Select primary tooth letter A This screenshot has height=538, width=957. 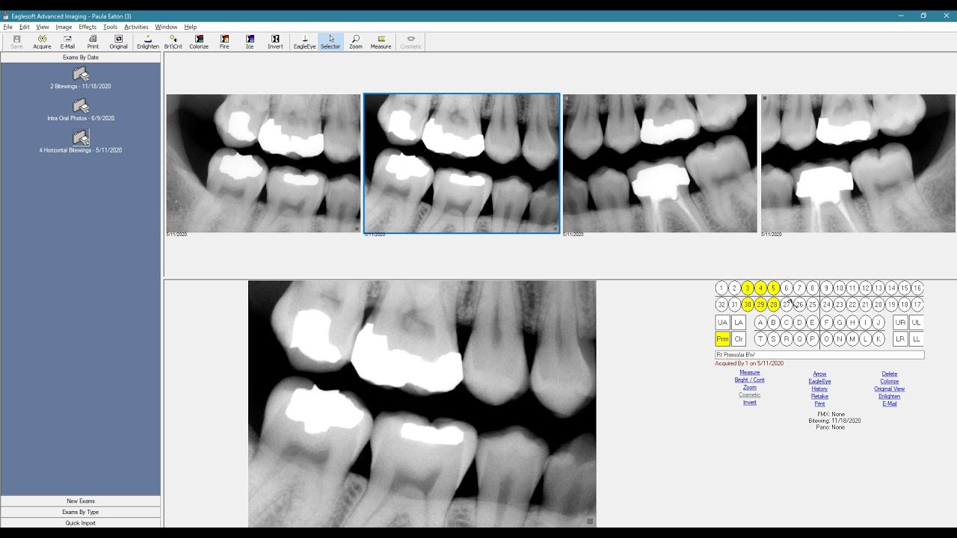[760, 322]
